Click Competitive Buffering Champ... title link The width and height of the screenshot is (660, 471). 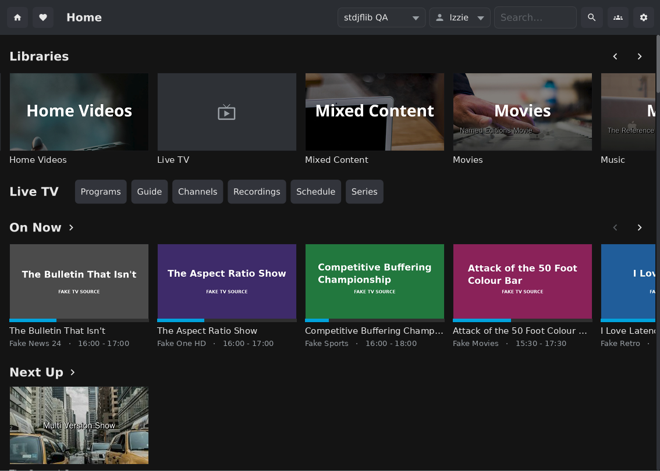click(x=374, y=331)
